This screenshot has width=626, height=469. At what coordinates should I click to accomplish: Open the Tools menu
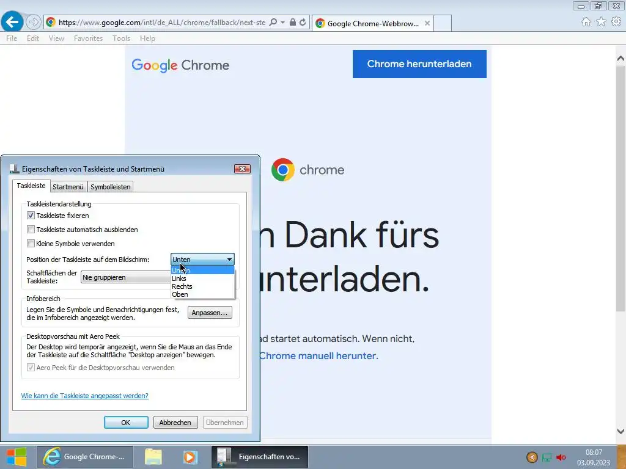click(122, 38)
